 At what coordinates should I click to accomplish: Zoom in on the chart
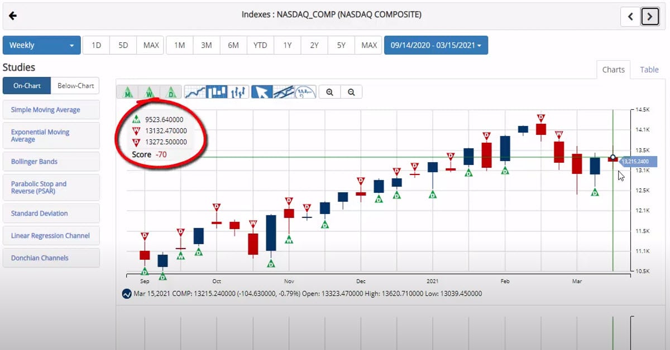pos(329,93)
